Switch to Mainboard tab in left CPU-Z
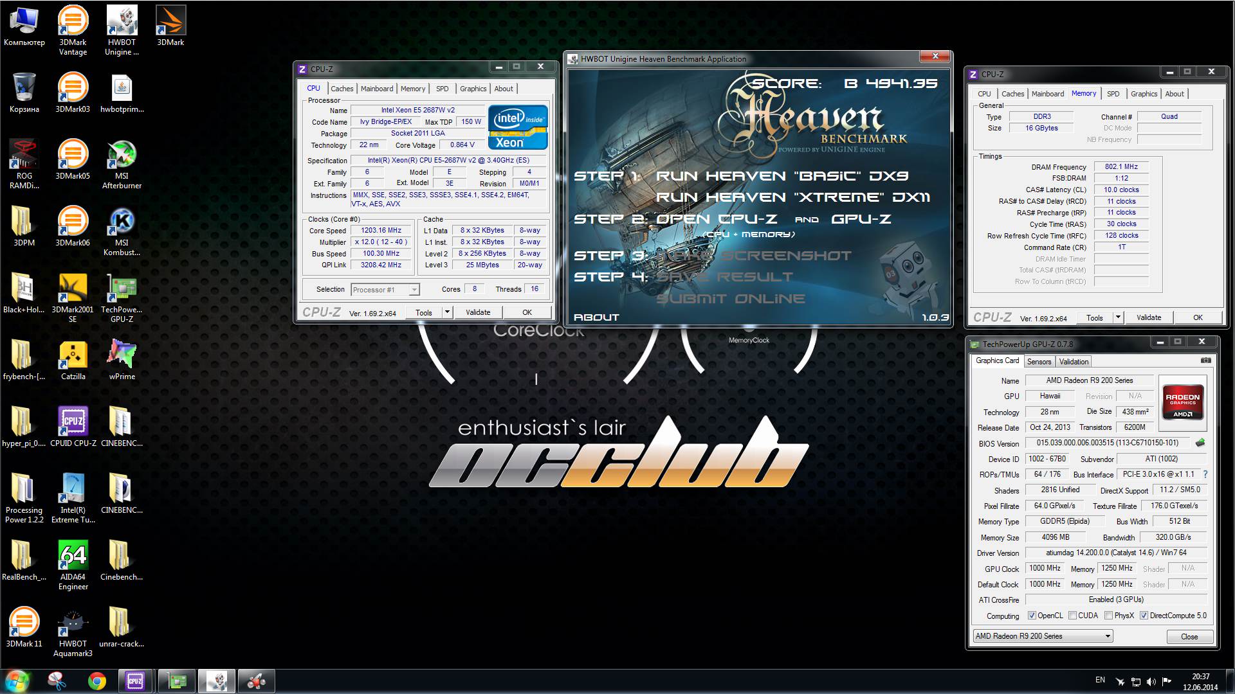Viewport: 1235px width, 694px height. (377, 89)
